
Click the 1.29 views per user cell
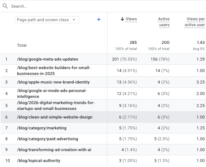click(201, 59)
